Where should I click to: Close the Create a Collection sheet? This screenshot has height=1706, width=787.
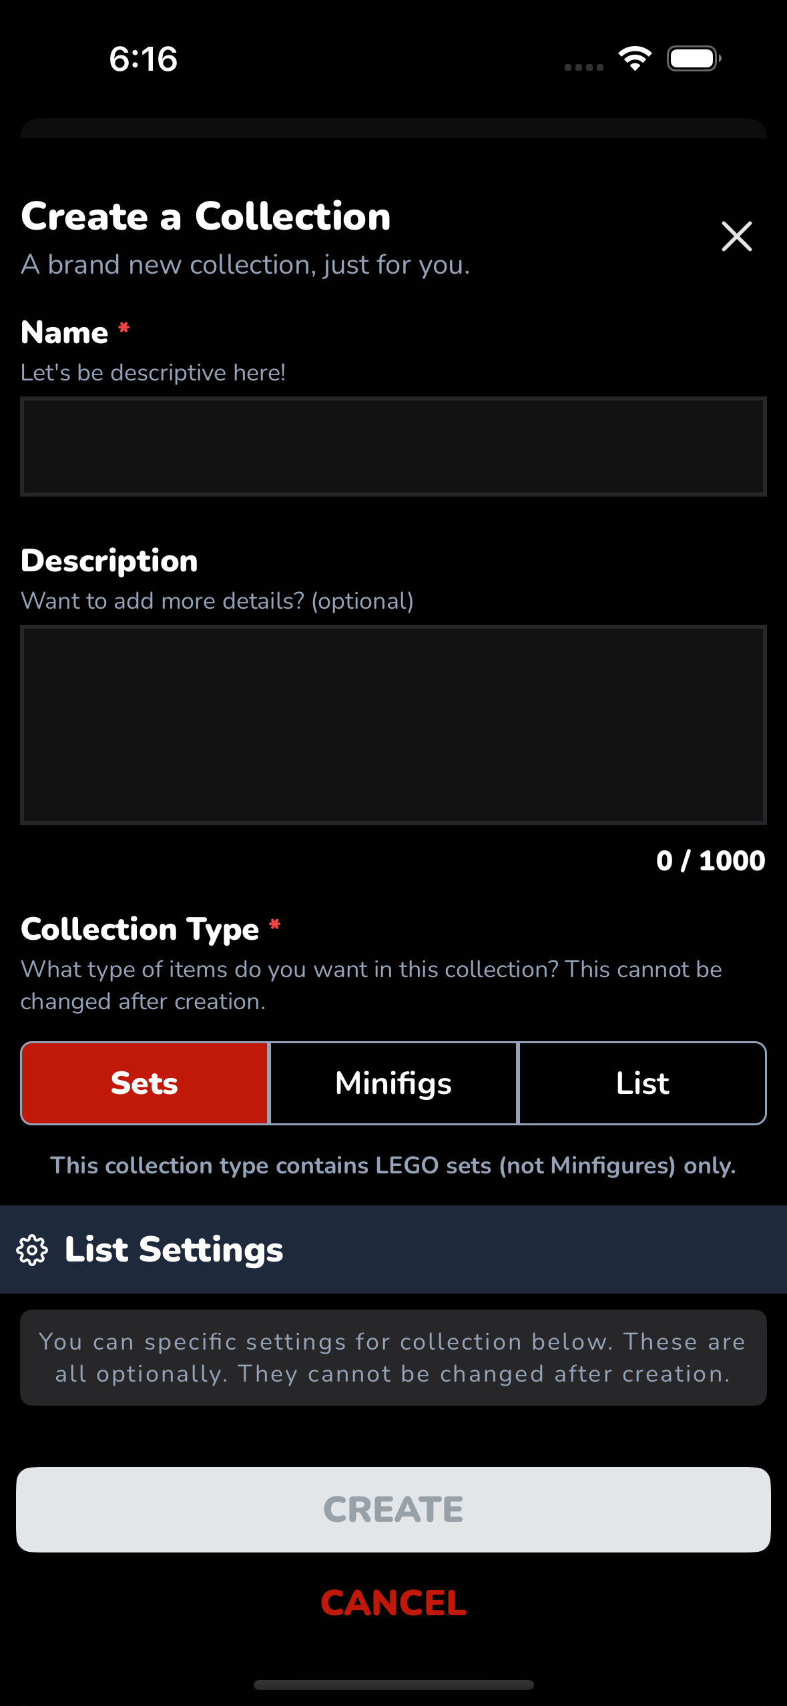(736, 237)
